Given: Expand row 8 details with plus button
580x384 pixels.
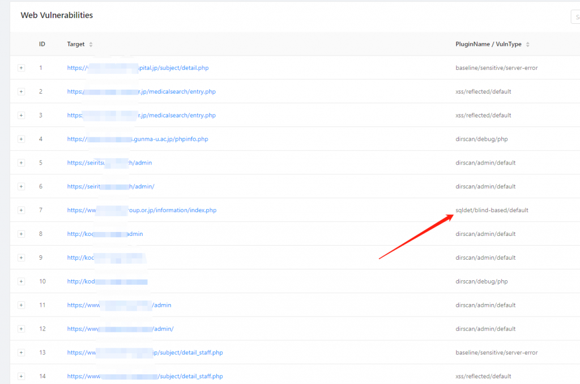Looking at the screenshot, I should click(x=21, y=234).
